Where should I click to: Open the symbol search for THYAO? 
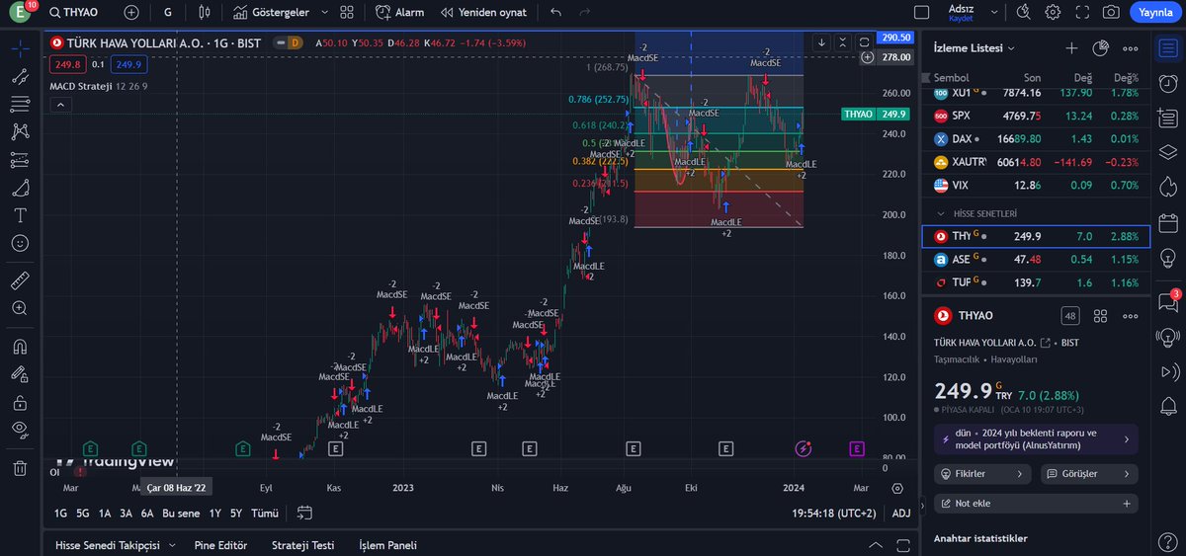tap(72, 13)
